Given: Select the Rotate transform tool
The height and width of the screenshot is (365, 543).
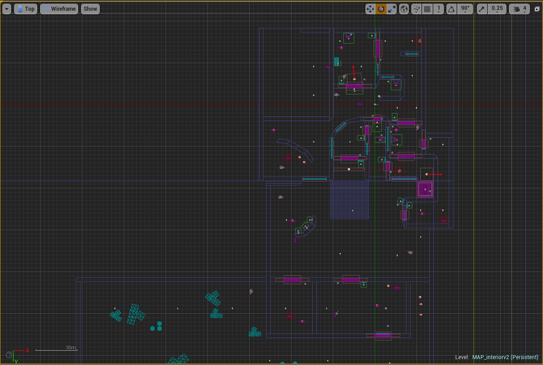Looking at the screenshot, I should (x=381, y=9).
